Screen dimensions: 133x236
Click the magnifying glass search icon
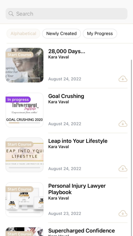pos(11,14)
